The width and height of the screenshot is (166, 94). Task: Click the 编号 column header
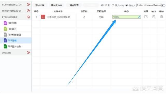click(x=36, y=11)
